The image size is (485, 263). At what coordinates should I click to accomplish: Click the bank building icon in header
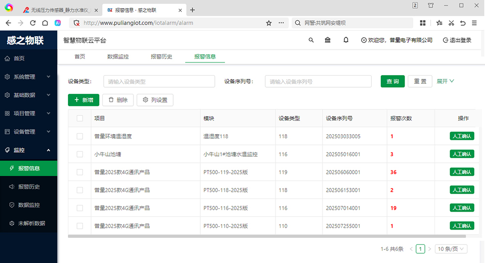click(x=328, y=40)
